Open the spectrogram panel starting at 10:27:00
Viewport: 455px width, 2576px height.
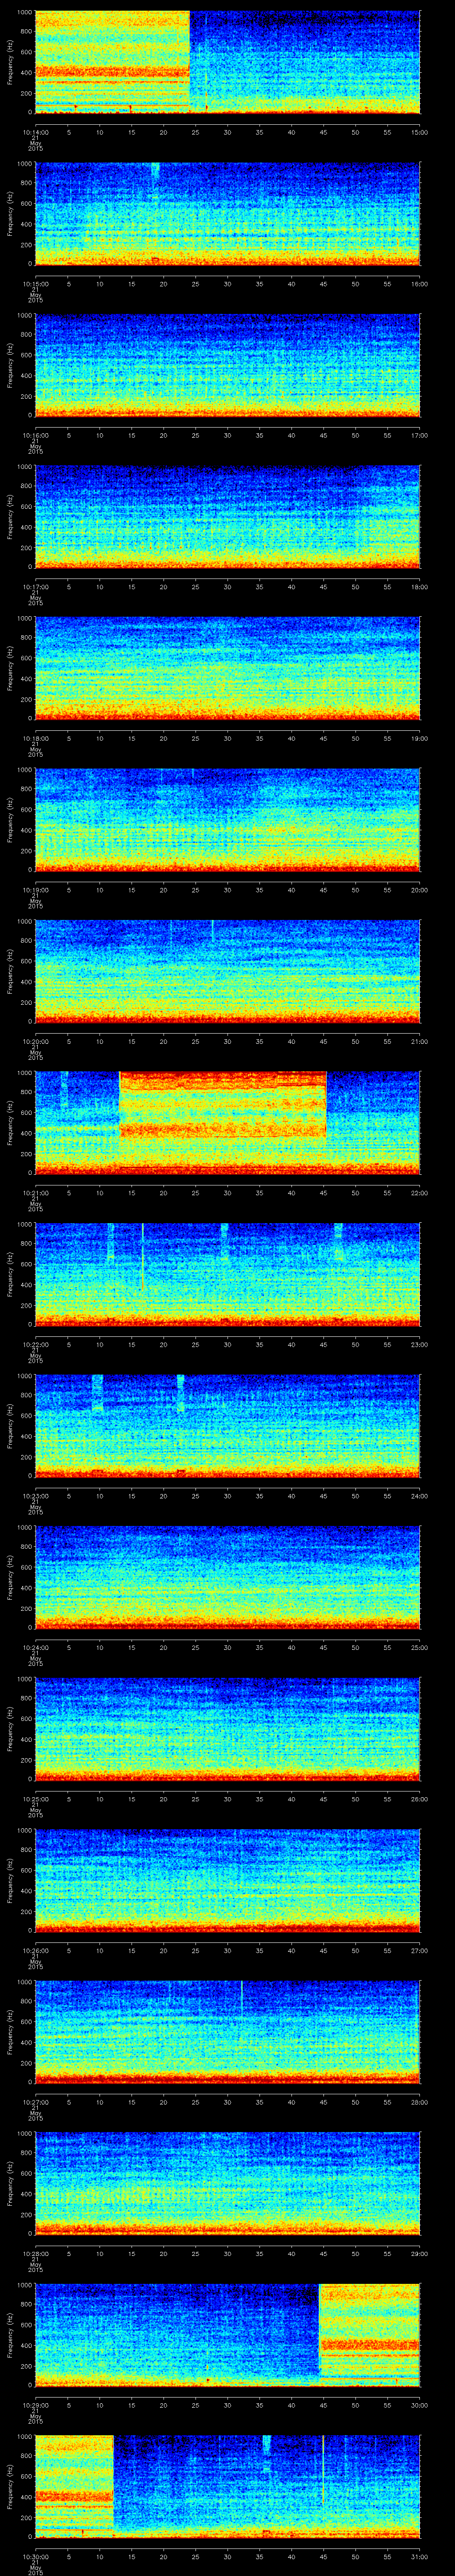[227, 2032]
